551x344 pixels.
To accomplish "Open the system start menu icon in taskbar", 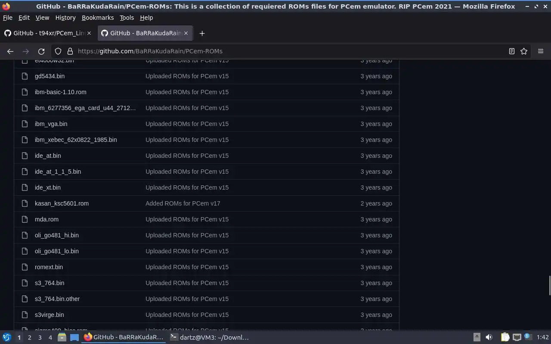I will 7,338.
